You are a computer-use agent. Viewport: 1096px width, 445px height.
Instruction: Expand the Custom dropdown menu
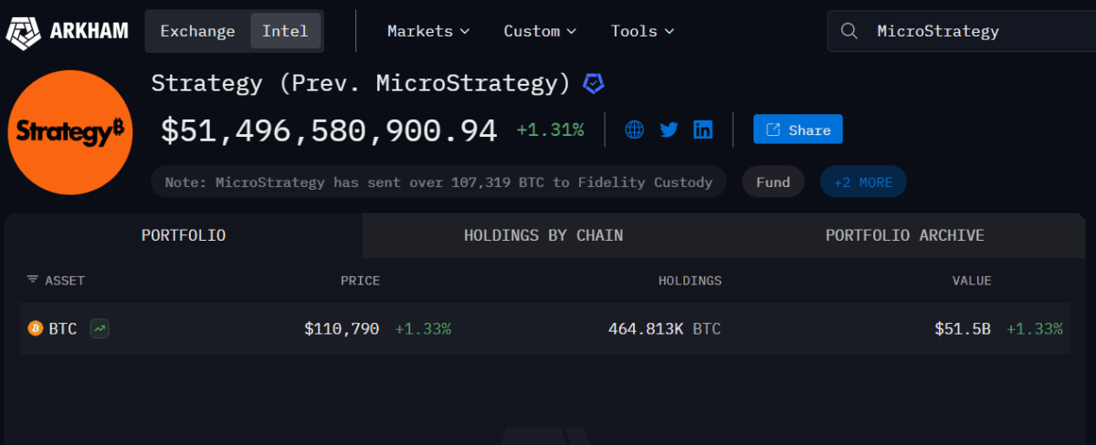540,31
